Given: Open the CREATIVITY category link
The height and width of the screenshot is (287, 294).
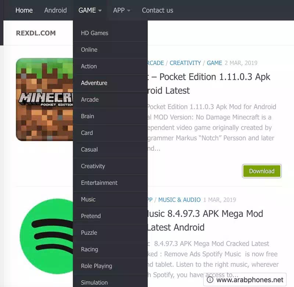Looking at the screenshot, I should point(185,63).
